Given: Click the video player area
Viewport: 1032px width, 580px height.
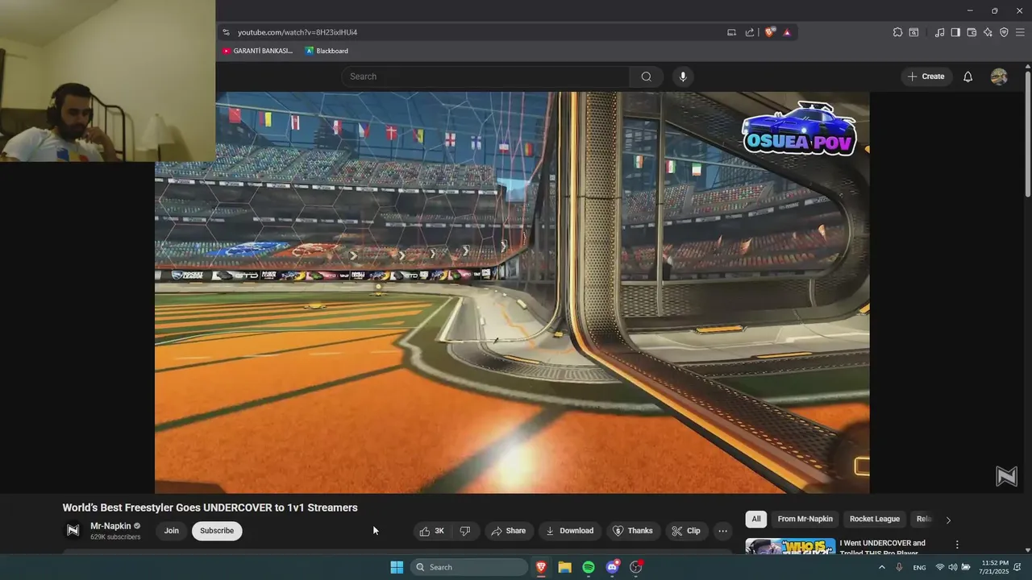Looking at the screenshot, I should (x=512, y=292).
